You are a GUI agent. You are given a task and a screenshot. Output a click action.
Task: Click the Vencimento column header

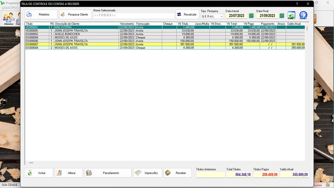click(127, 24)
